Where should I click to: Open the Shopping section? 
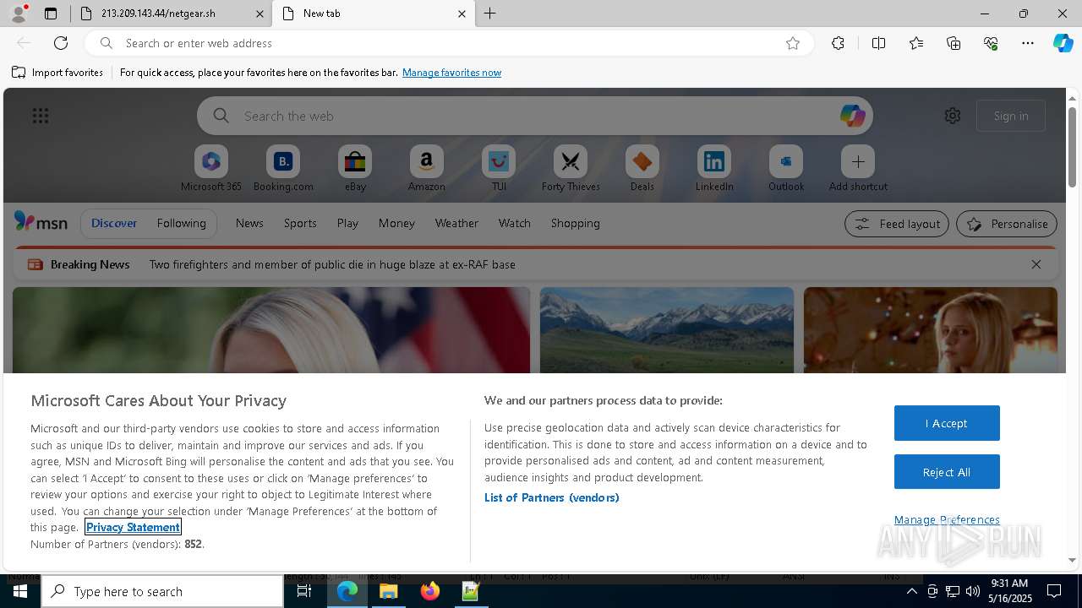pos(576,223)
